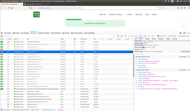Open the Firefox hamburger menu
The image size is (190, 111).
[189, 8]
